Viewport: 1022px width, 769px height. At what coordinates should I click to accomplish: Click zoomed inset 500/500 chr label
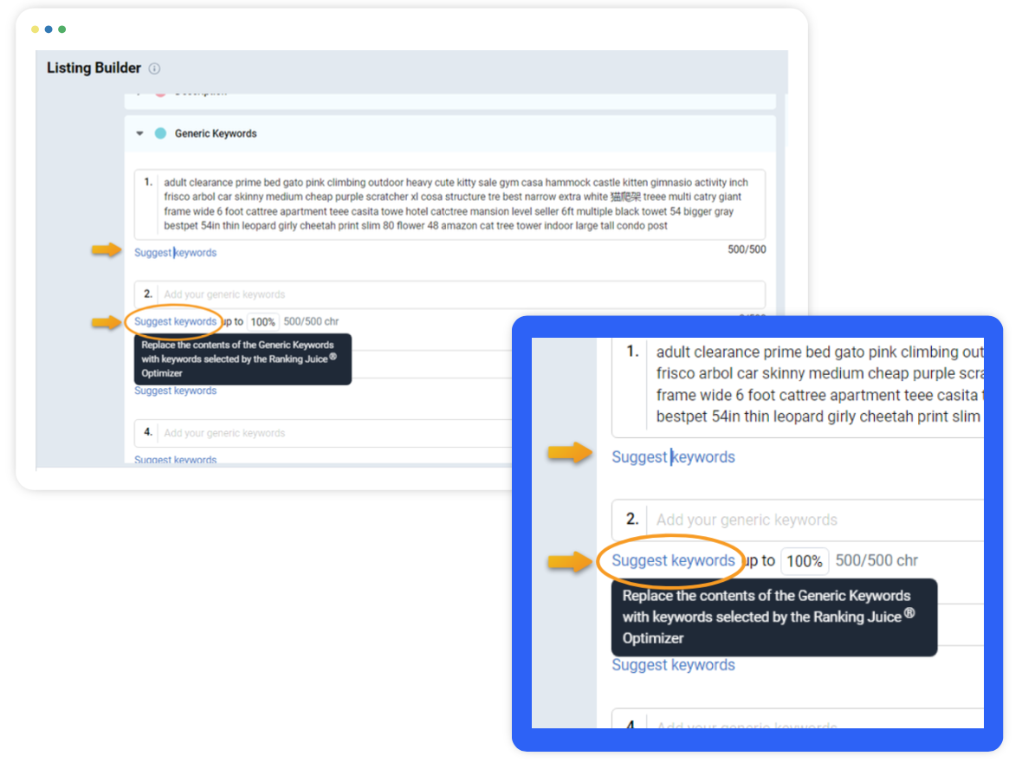[x=876, y=561]
